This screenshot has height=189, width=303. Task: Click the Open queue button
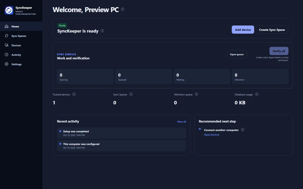(237, 54)
